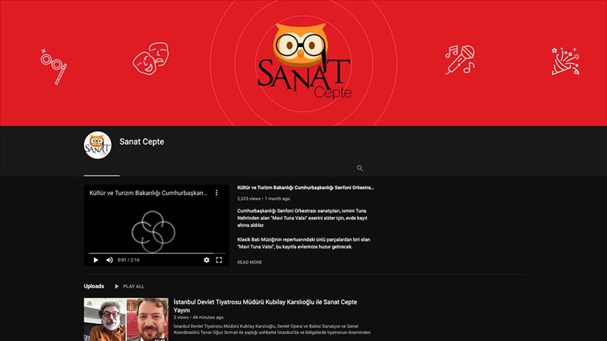Expand the description with READ MORE
Image resolution: width=607 pixels, height=341 pixels.
pyautogui.click(x=249, y=262)
